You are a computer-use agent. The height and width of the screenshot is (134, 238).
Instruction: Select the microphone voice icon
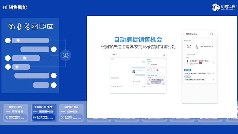(x=19, y=27)
